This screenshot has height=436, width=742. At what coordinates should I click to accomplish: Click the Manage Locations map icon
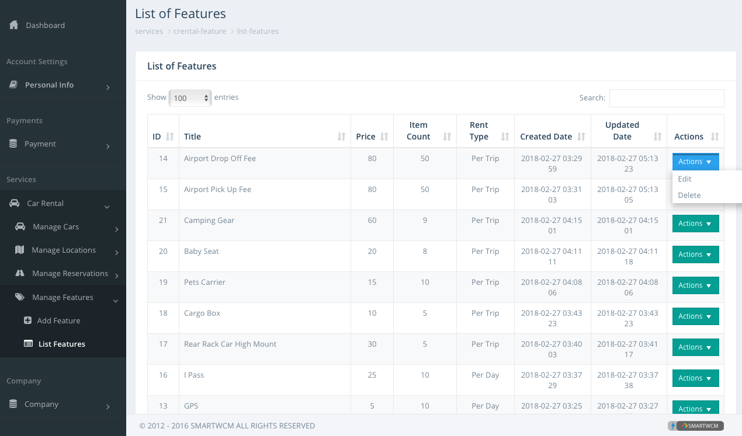coord(20,250)
